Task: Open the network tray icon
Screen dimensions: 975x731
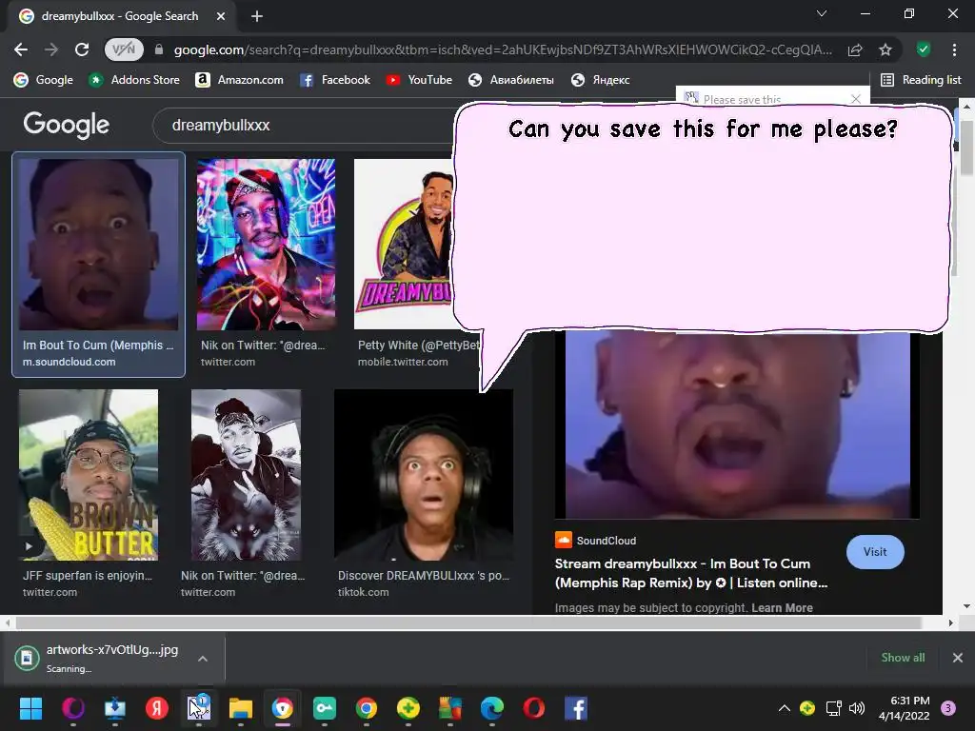Action: [833, 708]
